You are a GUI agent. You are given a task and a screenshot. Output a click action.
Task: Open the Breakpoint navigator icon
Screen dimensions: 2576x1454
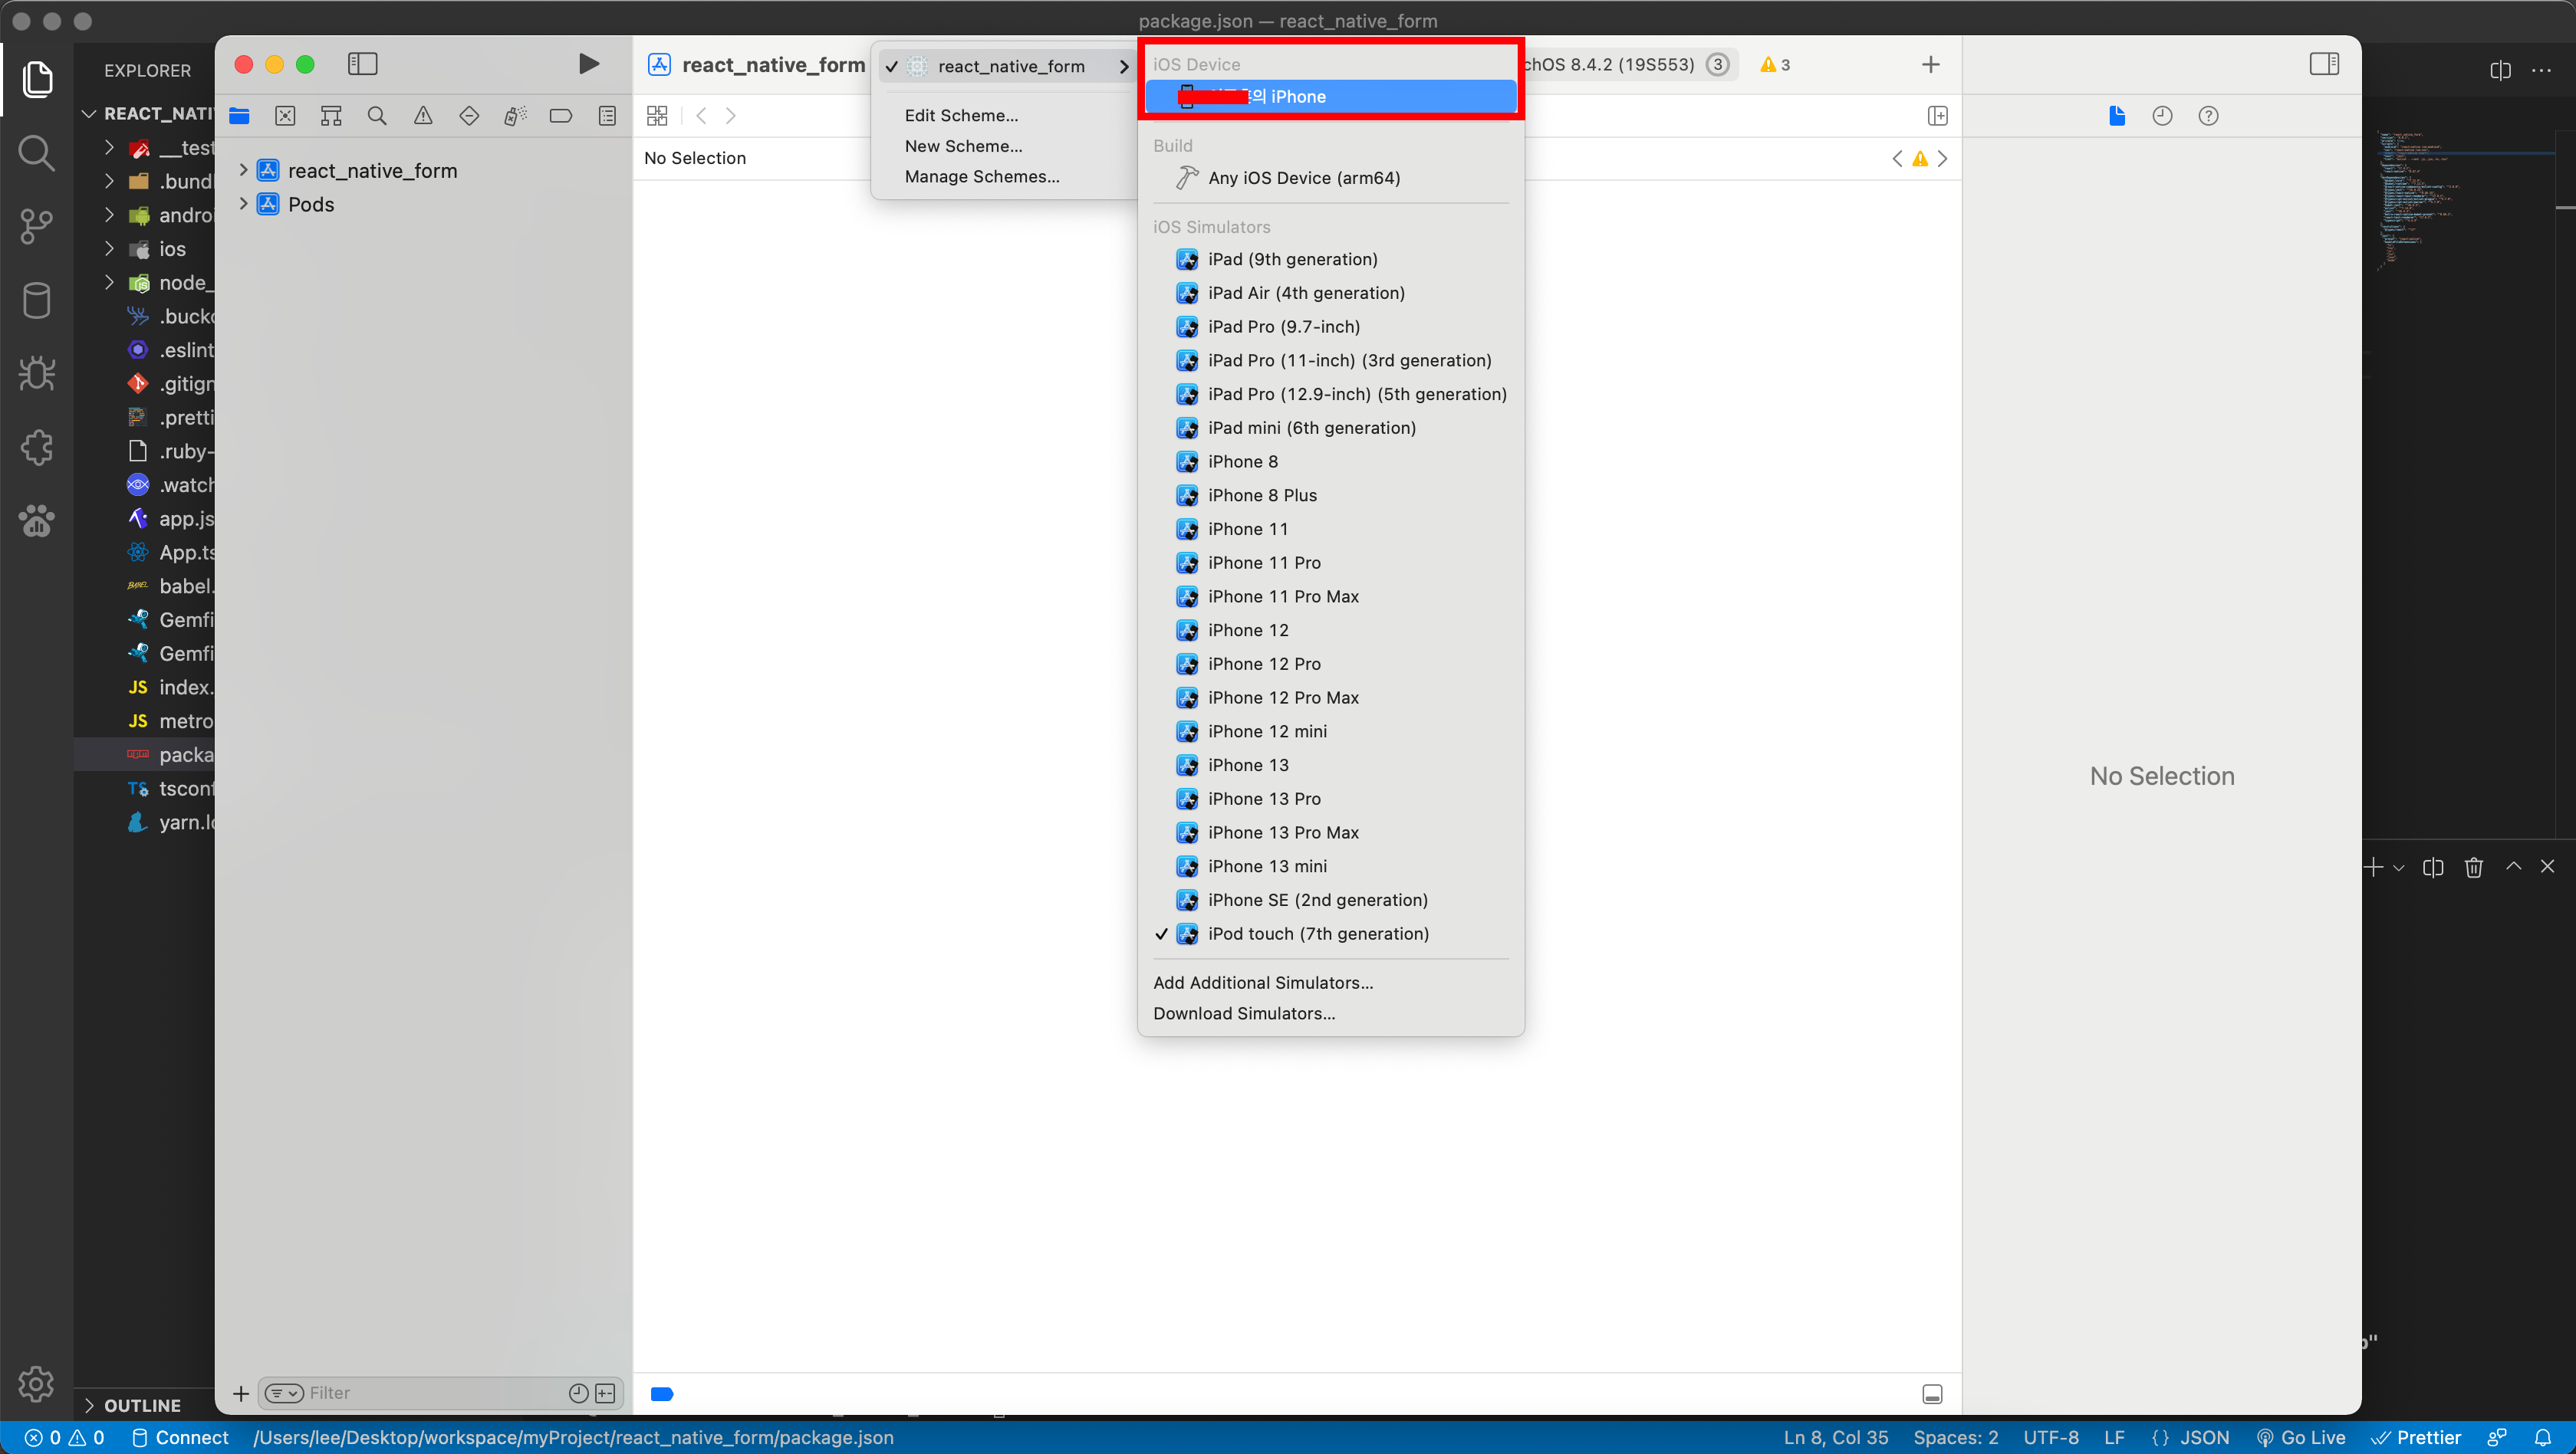coord(560,116)
